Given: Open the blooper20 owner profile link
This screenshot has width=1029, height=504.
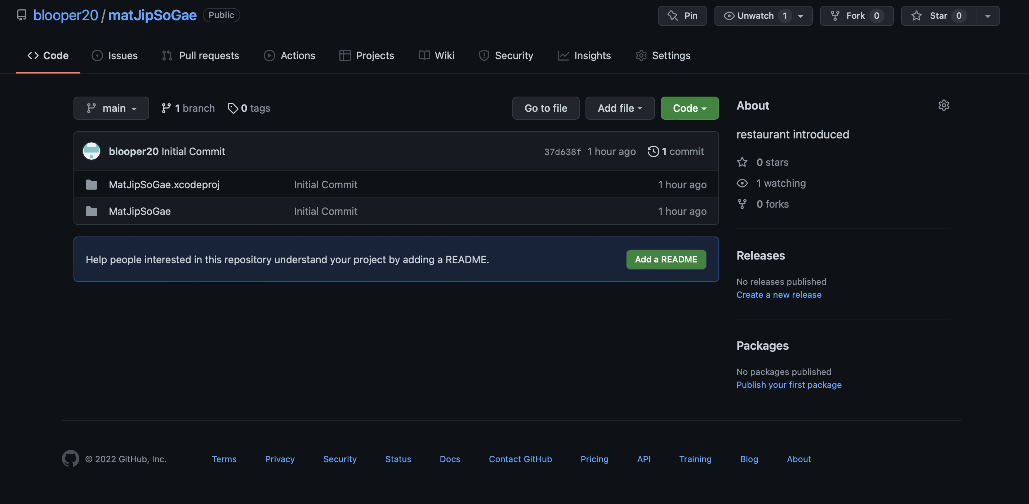Looking at the screenshot, I should coord(66,15).
